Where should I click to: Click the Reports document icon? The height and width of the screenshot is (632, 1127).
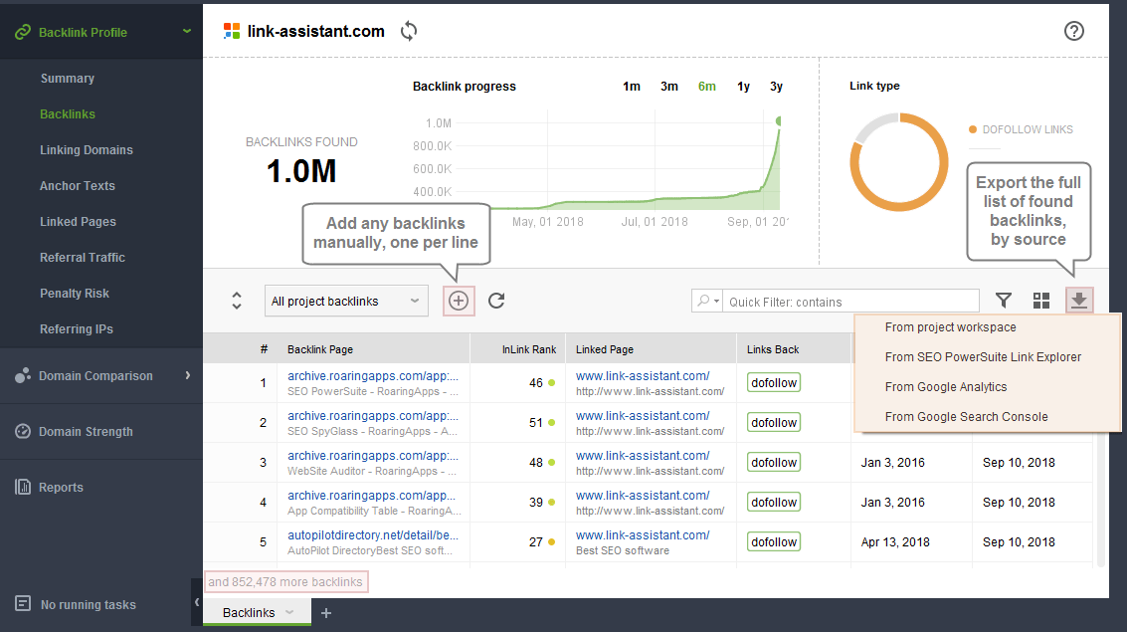click(x=23, y=487)
